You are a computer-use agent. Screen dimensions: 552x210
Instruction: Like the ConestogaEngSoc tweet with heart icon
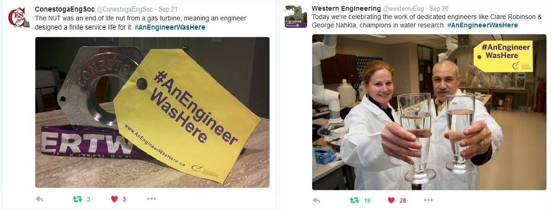click(114, 199)
